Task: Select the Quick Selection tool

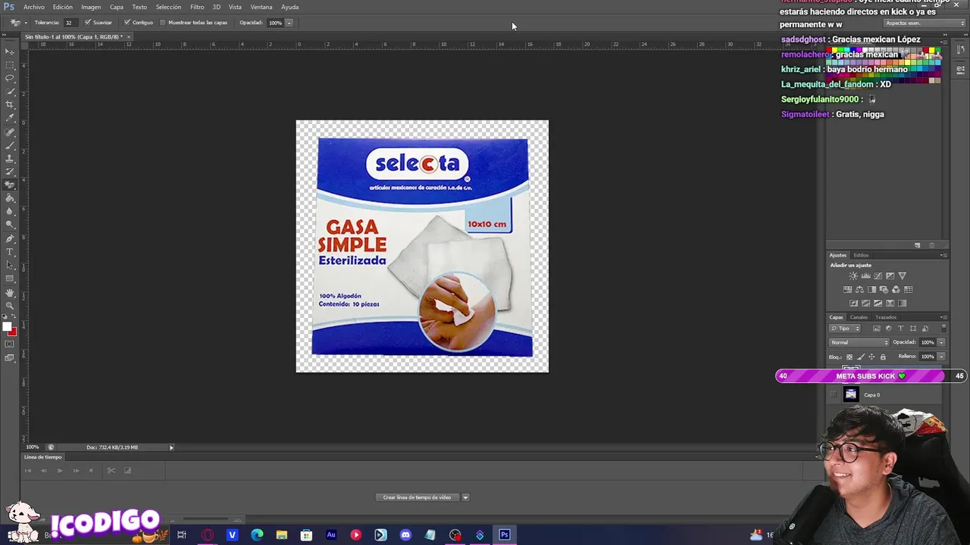Action: pos(10,92)
